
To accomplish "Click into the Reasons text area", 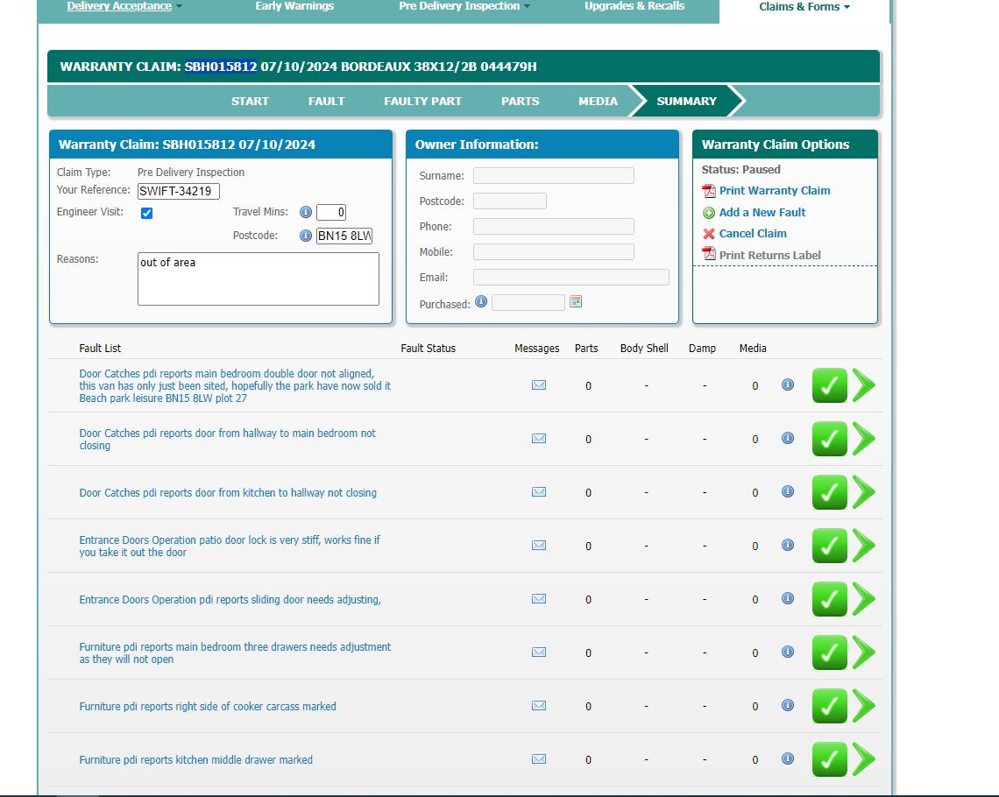I will click(x=259, y=279).
